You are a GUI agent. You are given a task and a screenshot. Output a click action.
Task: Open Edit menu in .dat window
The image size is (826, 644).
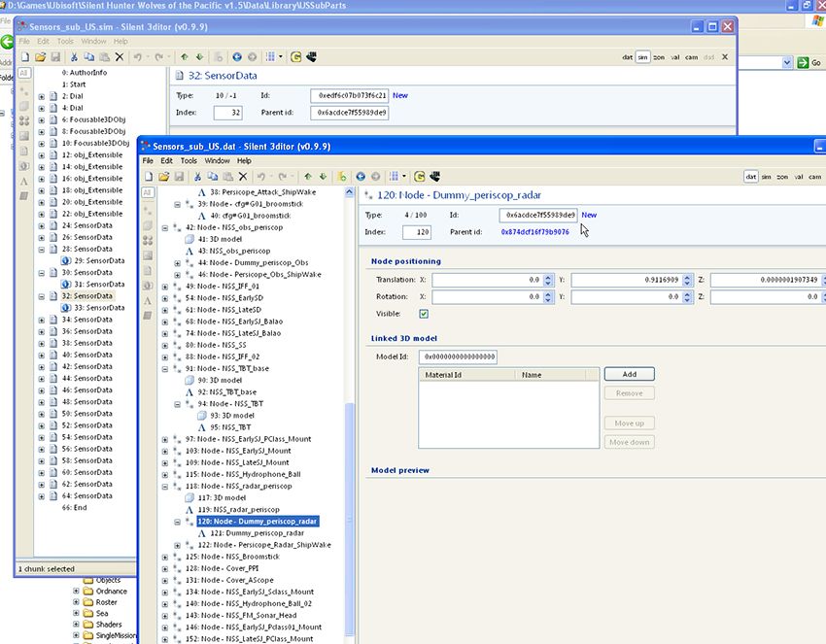pos(166,160)
